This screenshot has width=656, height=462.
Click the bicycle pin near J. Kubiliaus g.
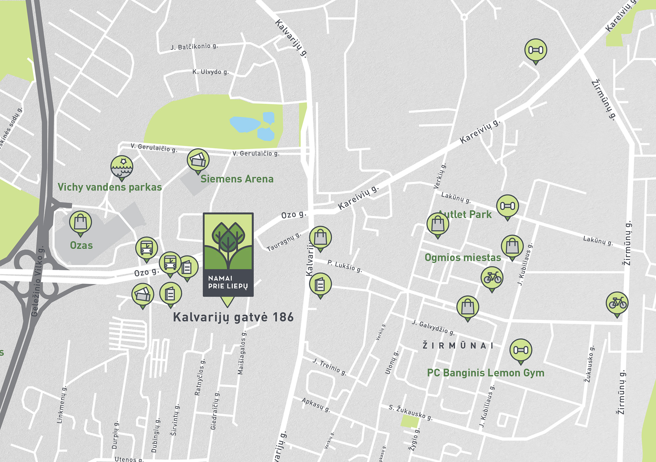[492, 279]
